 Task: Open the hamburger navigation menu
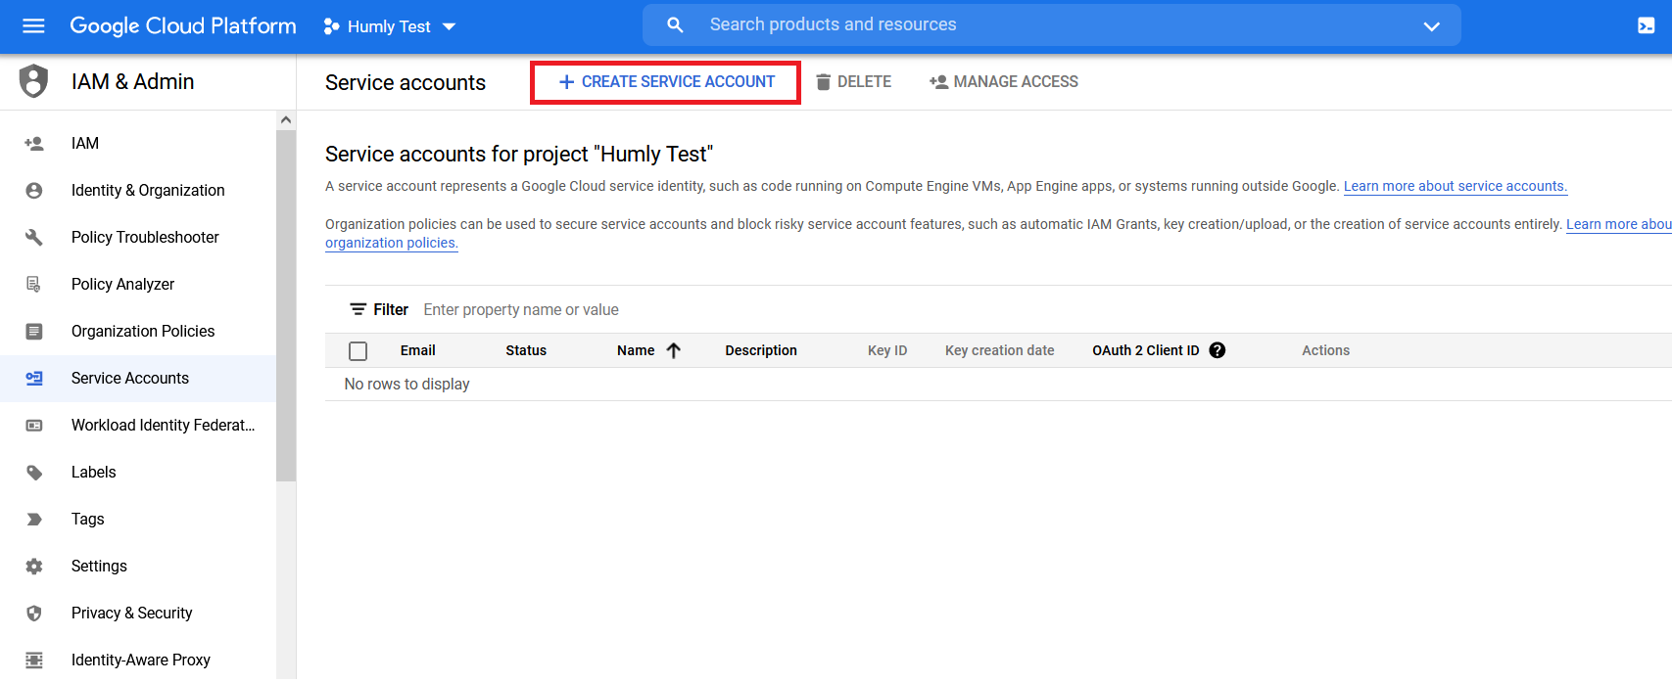coord(33,25)
